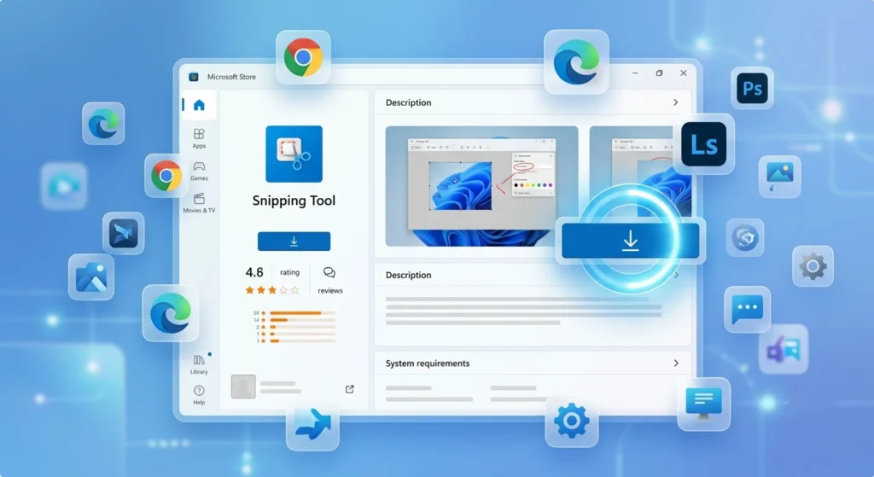Open the Games section in the sidebar
Viewport: 874px width, 477px height.
pos(199,171)
